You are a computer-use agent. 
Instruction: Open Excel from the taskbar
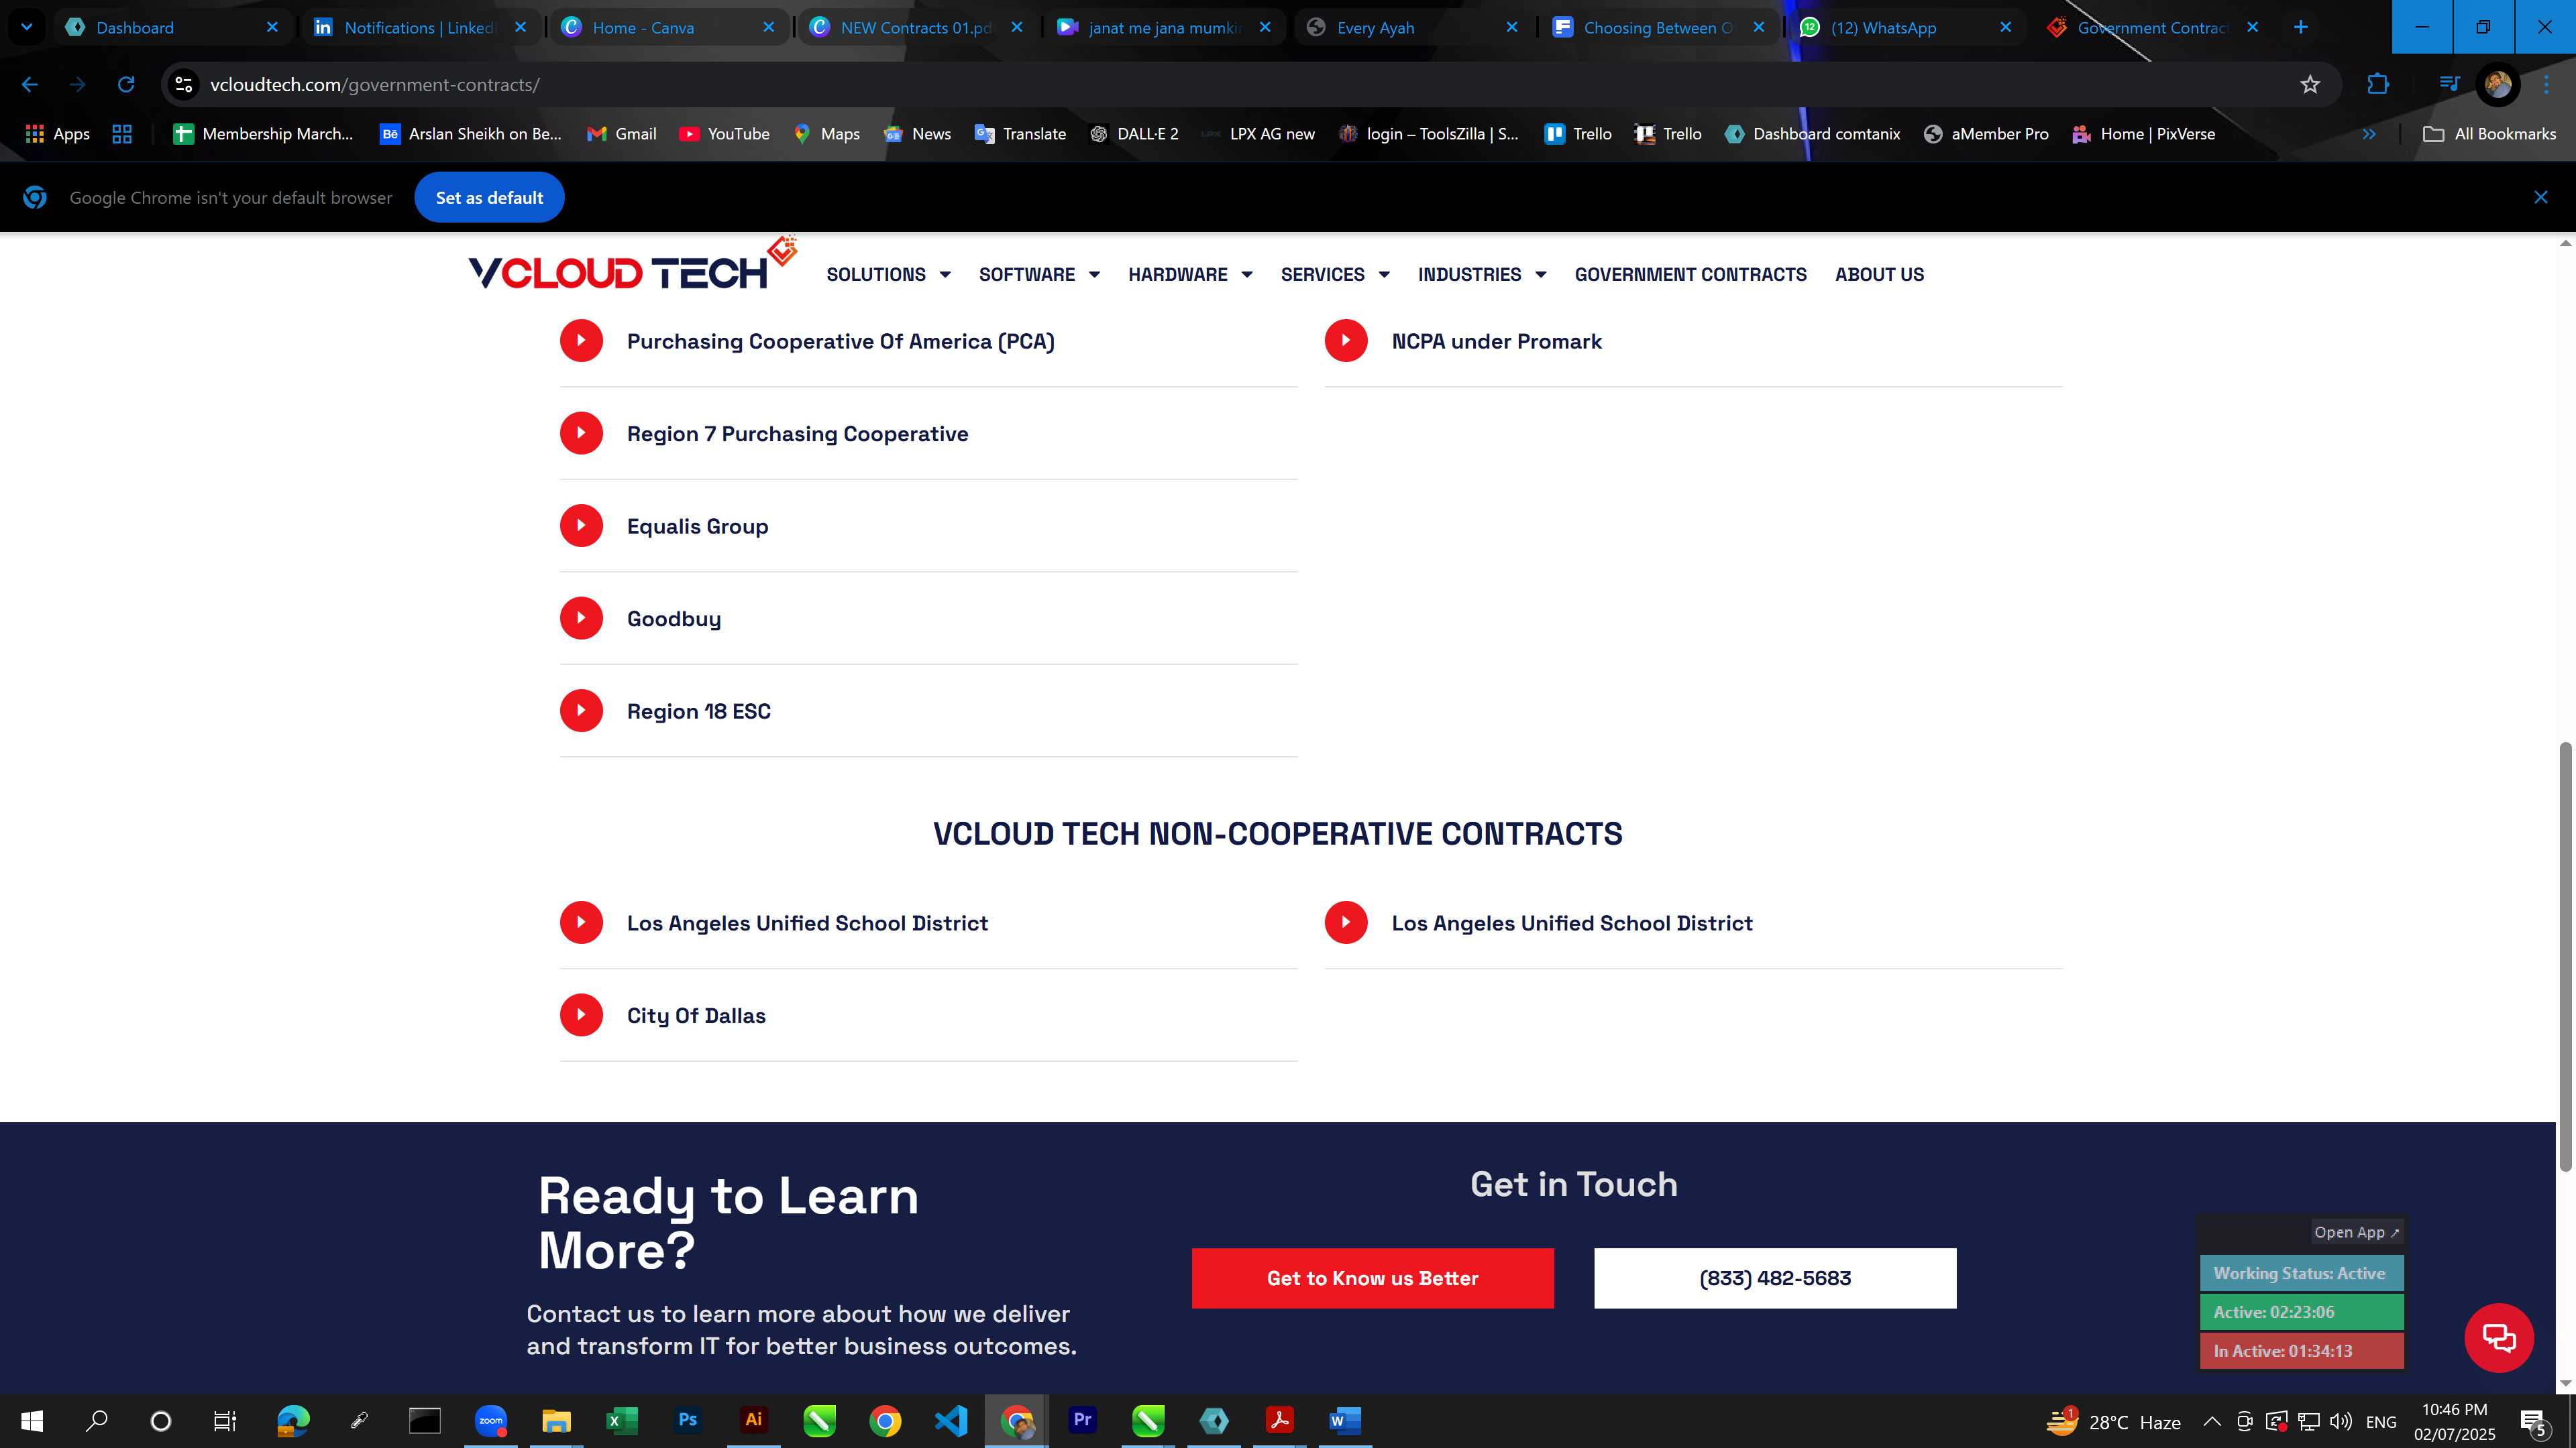[x=621, y=1420]
